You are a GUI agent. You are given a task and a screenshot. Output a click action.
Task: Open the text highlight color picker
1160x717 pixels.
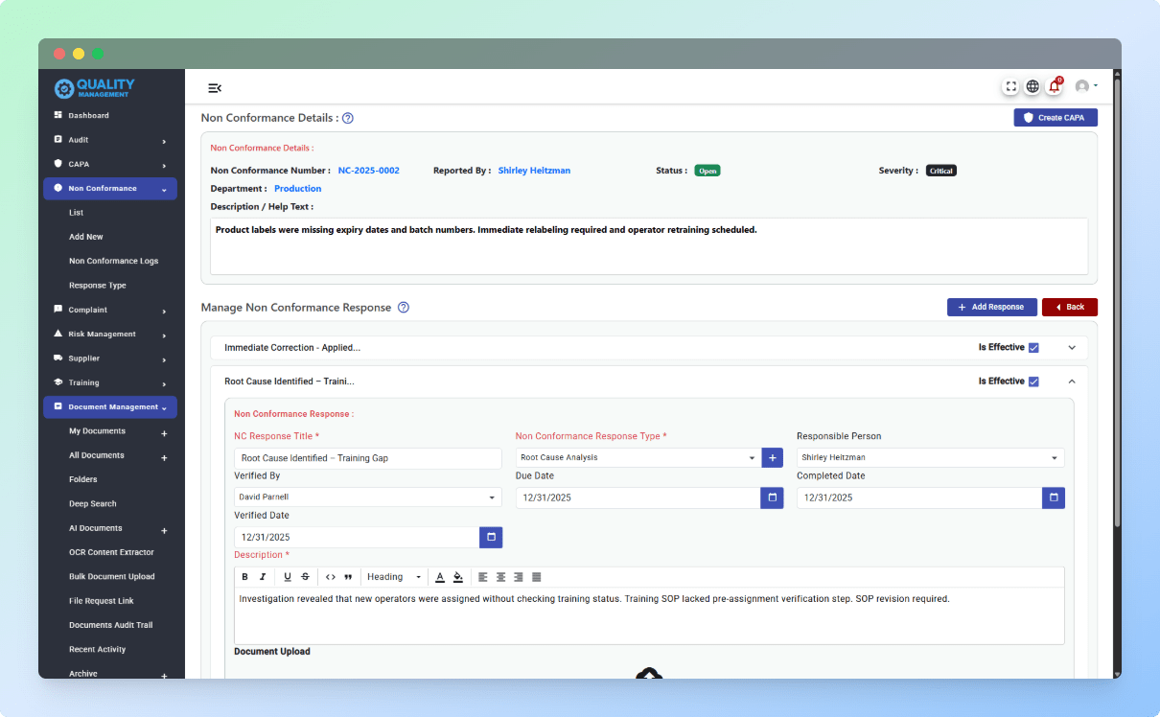click(457, 576)
